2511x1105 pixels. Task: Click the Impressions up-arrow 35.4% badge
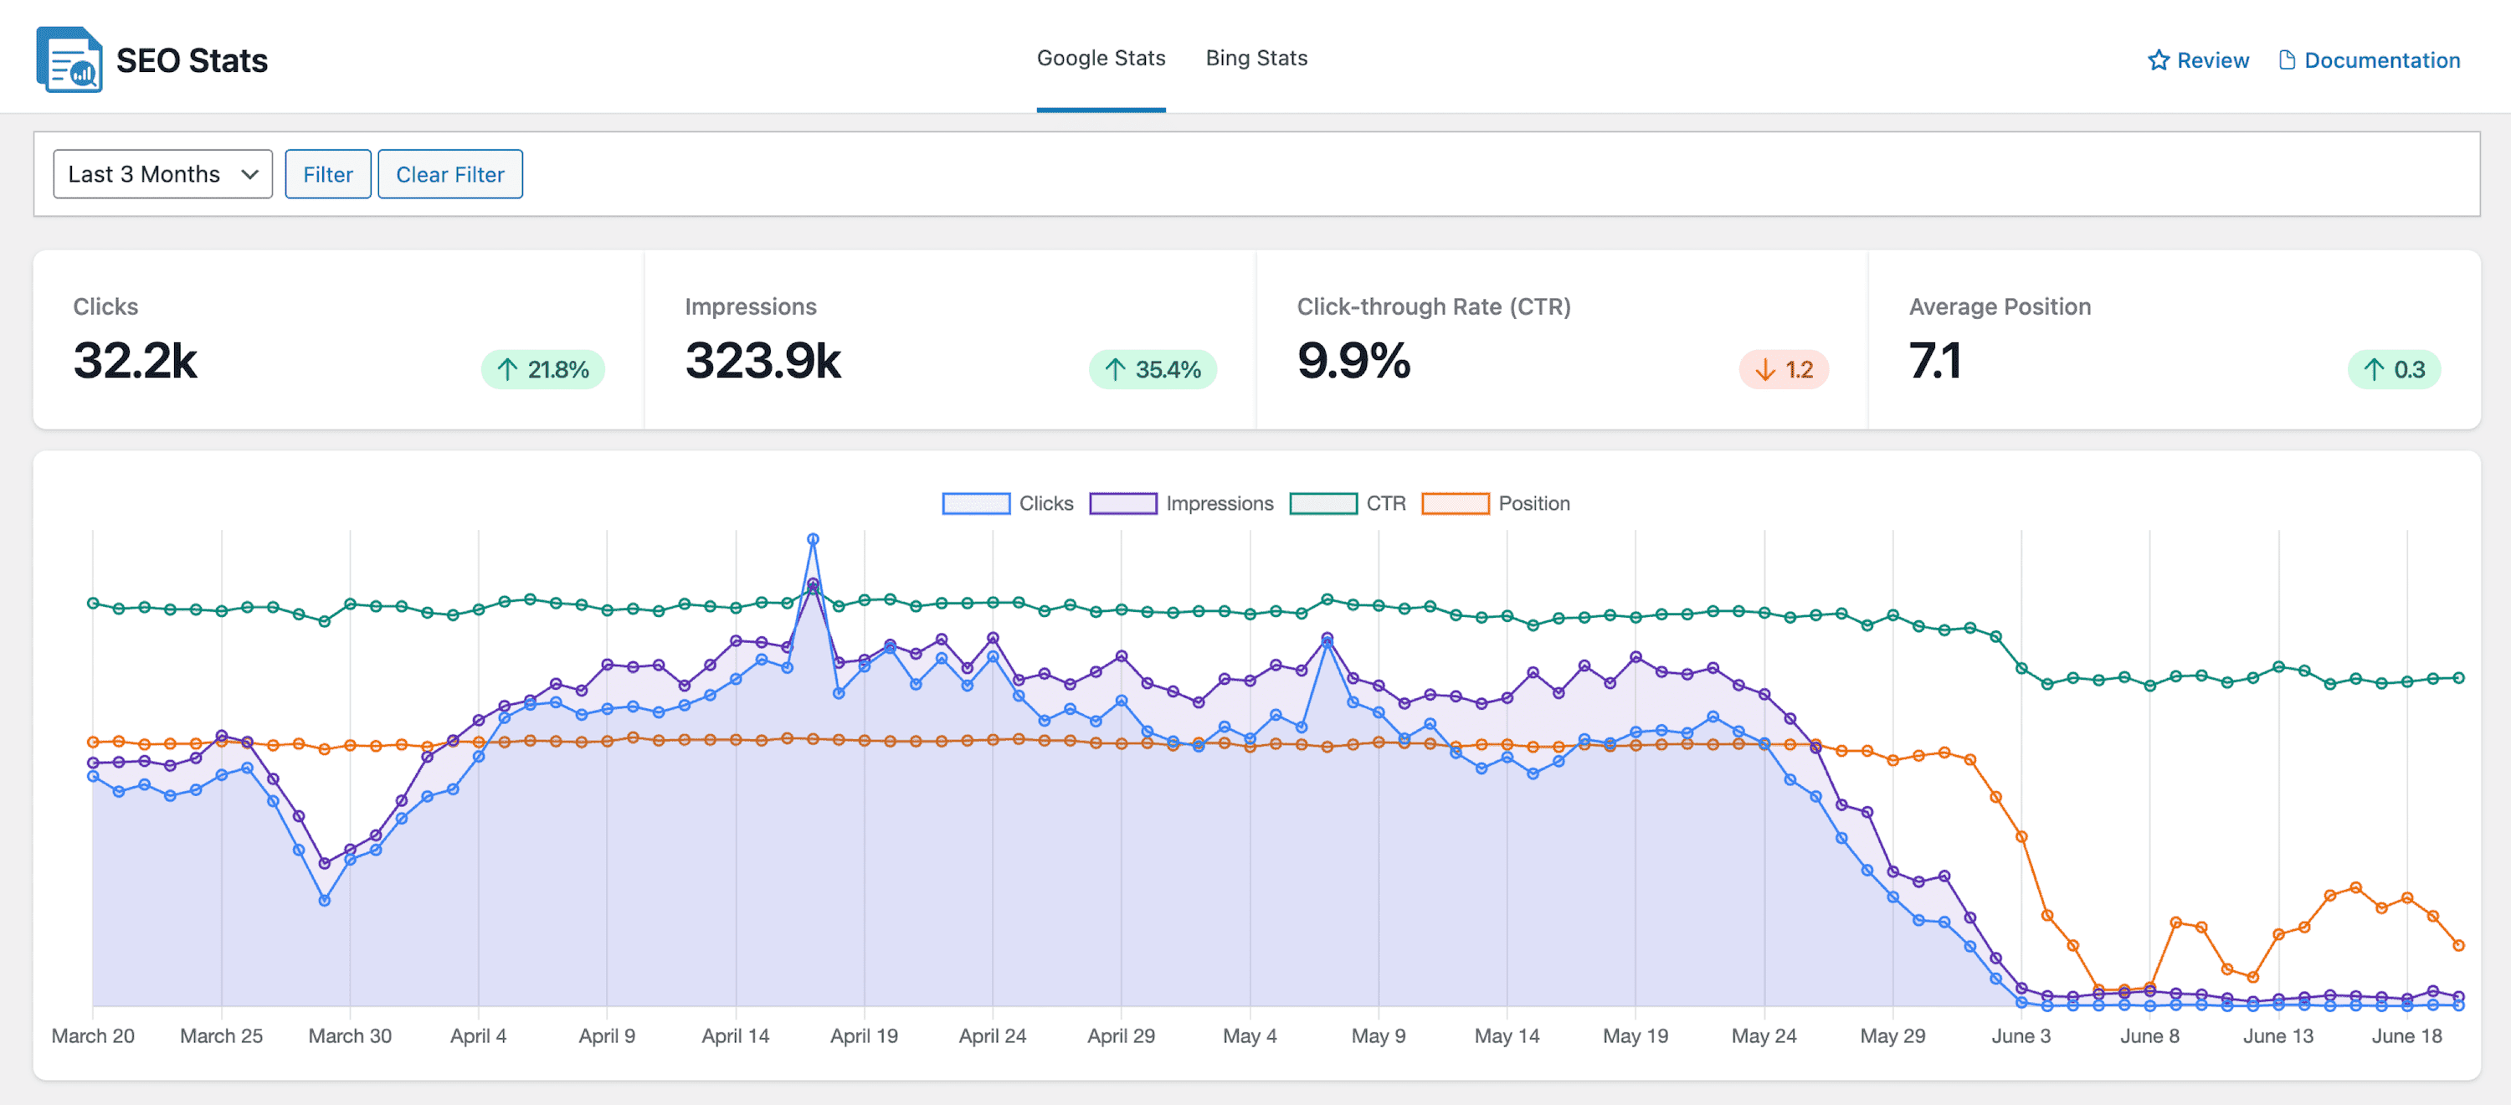click(1153, 370)
